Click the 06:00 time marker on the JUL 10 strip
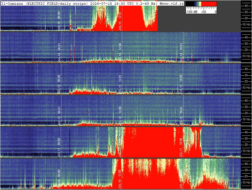Viewport: 252px width, 190px height. 59,173
